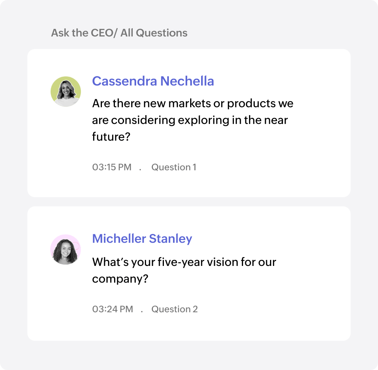Click the word "future?" in Cassendra's question
This screenshot has width=378, height=370.
[111, 136]
